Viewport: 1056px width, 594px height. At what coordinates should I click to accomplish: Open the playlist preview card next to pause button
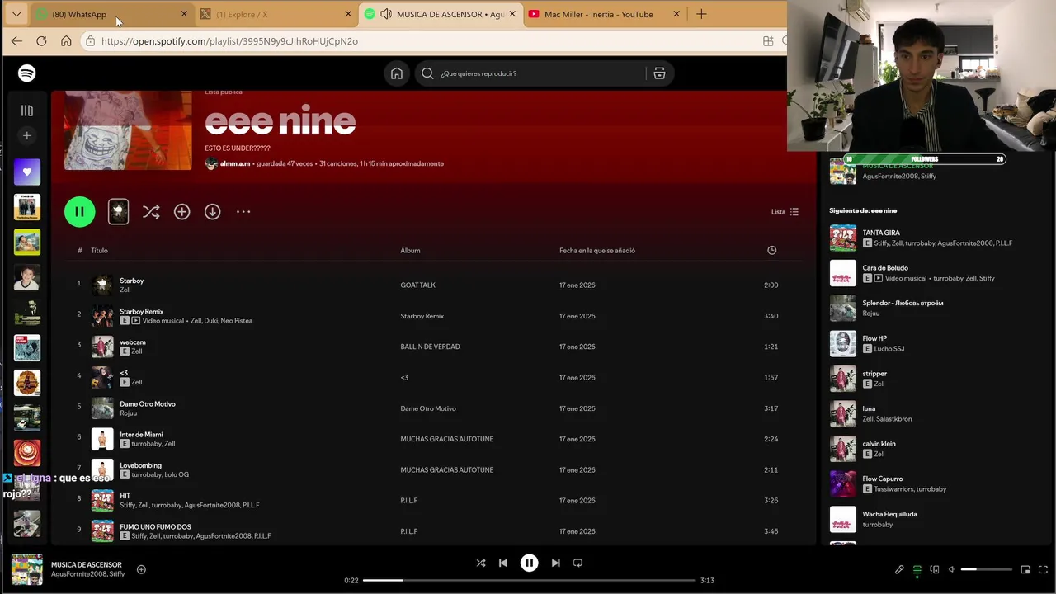coord(118,212)
